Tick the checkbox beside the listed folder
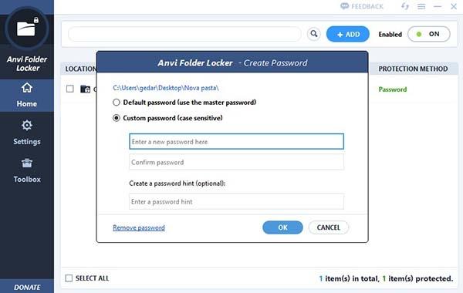Image resolution: width=463 pixels, height=293 pixels. pyautogui.click(x=70, y=89)
